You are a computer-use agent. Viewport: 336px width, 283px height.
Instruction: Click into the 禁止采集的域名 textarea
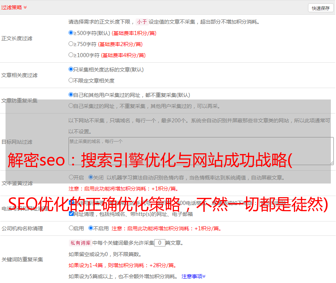[201, 151]
